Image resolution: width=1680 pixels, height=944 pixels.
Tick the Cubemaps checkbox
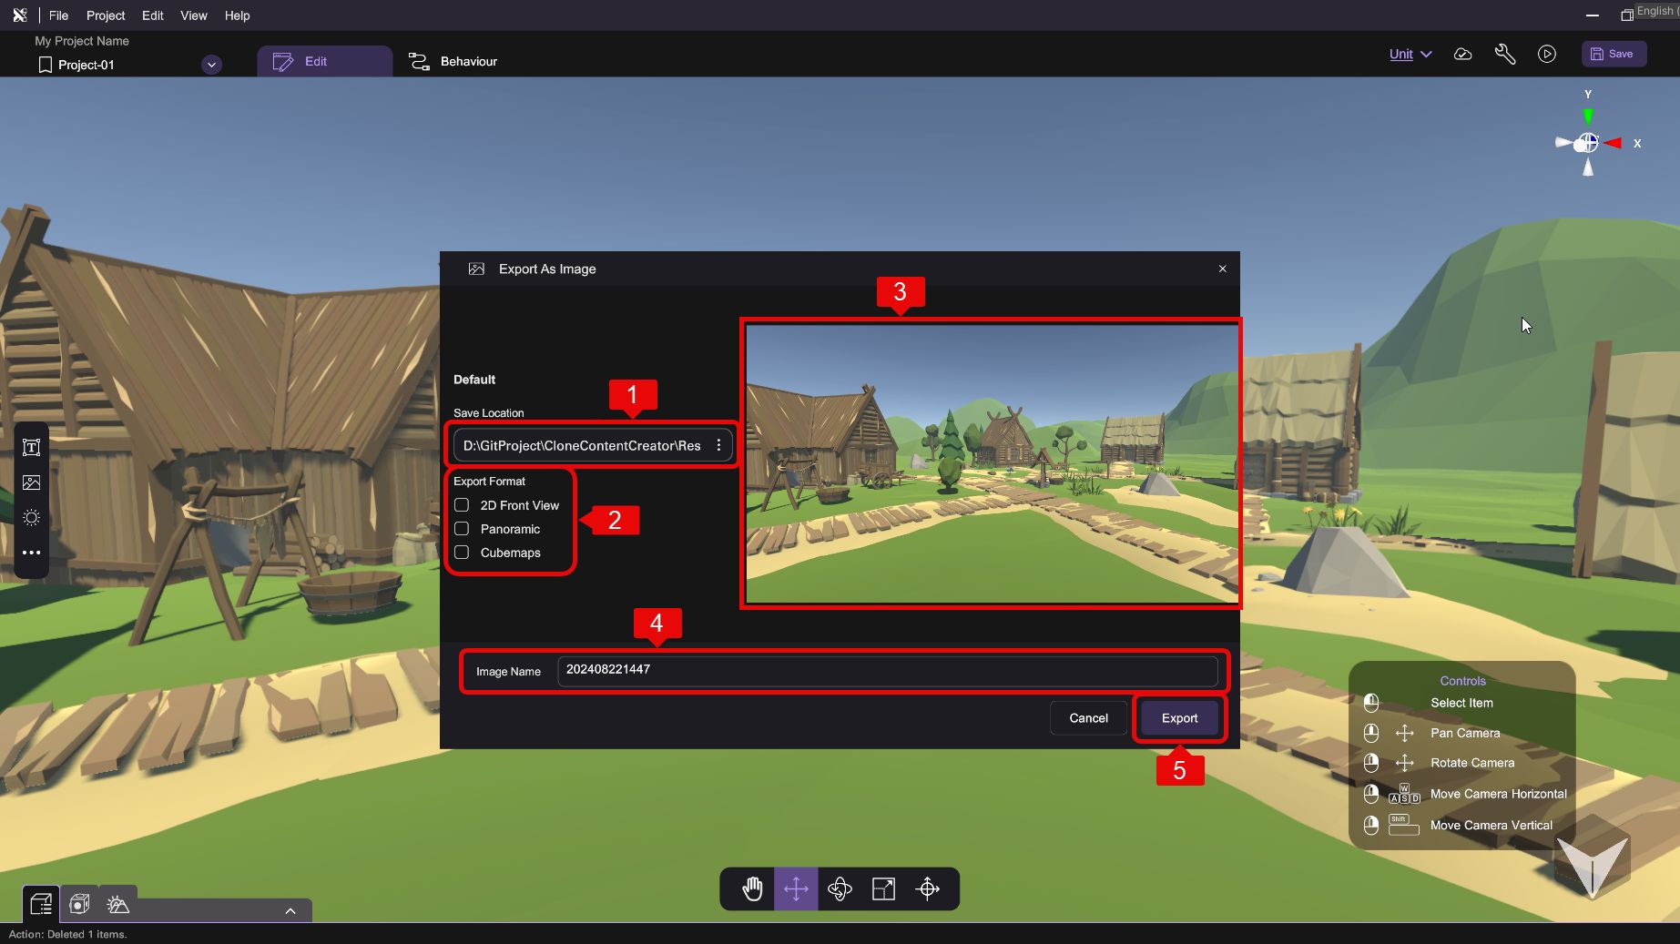462,553
